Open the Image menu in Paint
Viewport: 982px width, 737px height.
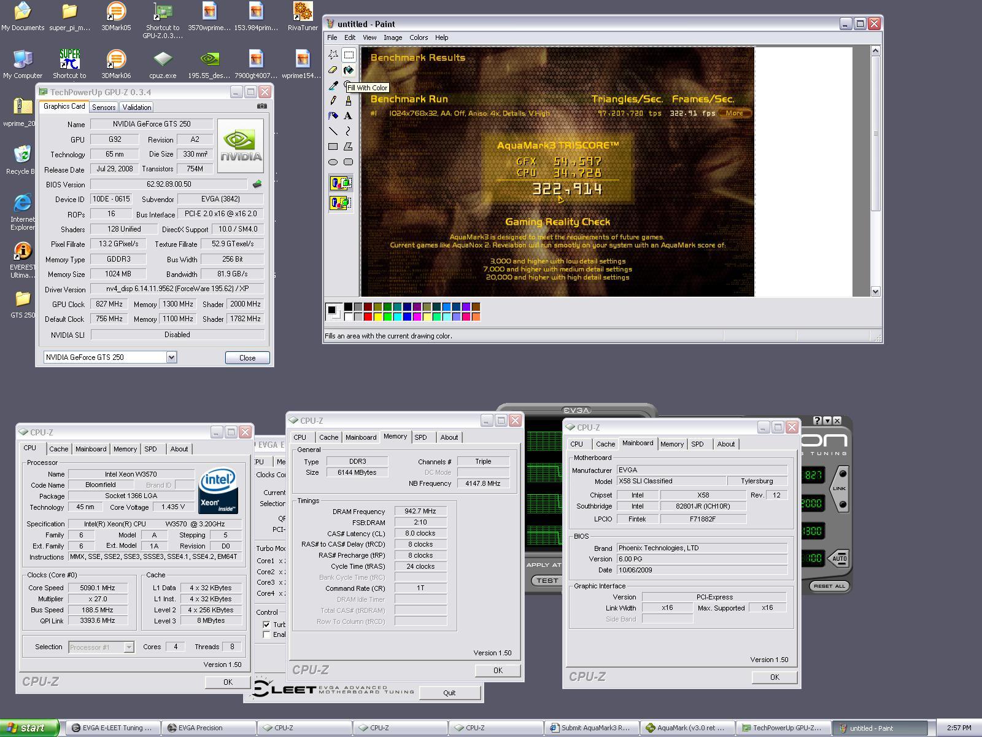(393, 37)
